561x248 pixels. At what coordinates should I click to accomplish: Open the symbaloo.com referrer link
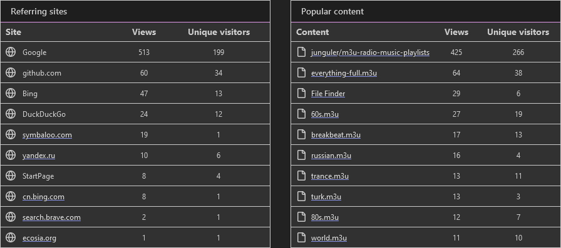pos(47,135)
